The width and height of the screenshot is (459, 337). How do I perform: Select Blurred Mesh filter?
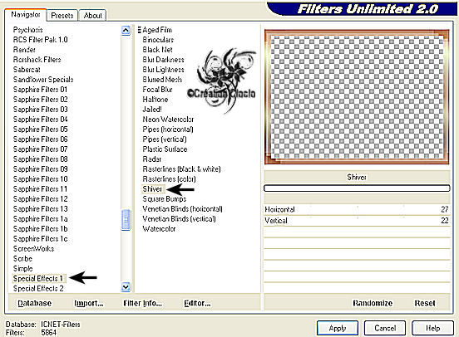tap(162, 80)
